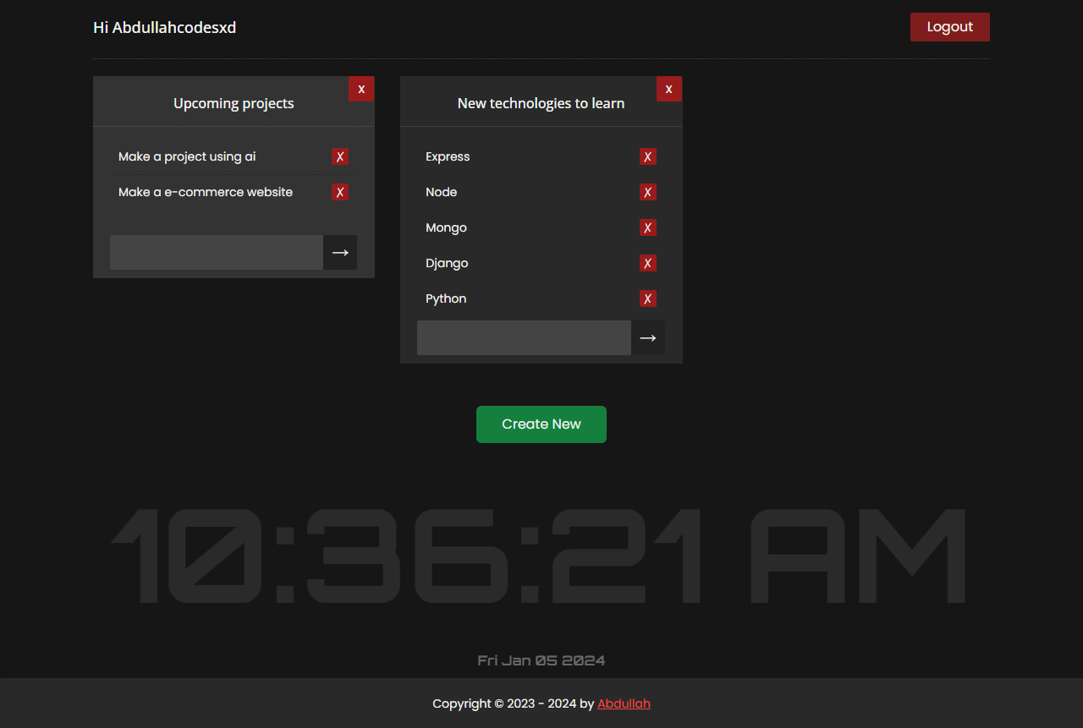Image resolution: width=1083 pixels, height=728 pixels.
Task: Click the 'Hi Abdullahcodesxd' greeting text
Action: [164, 28]
